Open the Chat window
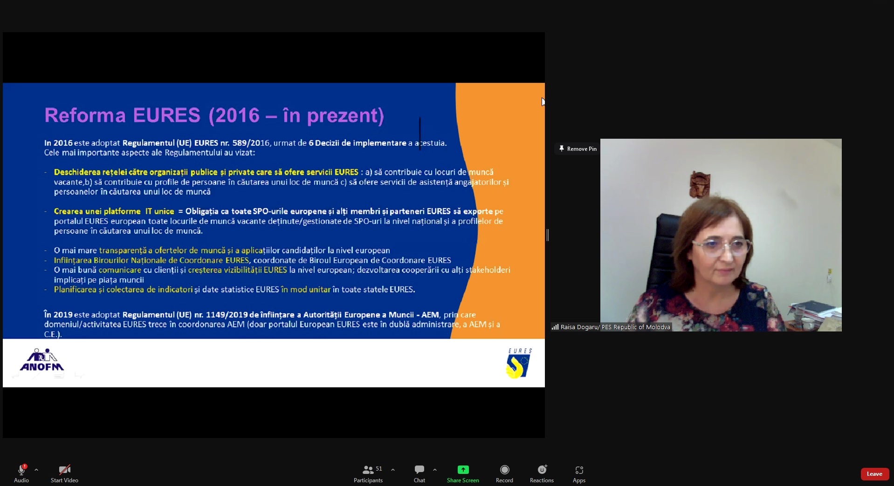The height and width of the screenshot is (486, 894). tap(419, 473)
